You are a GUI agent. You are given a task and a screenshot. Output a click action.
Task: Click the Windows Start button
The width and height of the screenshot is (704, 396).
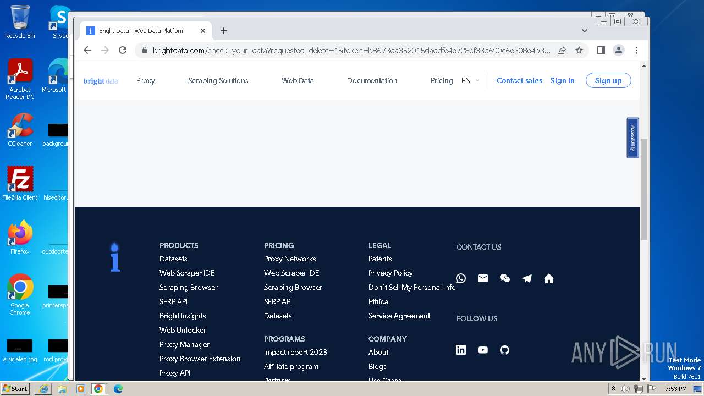15,388
